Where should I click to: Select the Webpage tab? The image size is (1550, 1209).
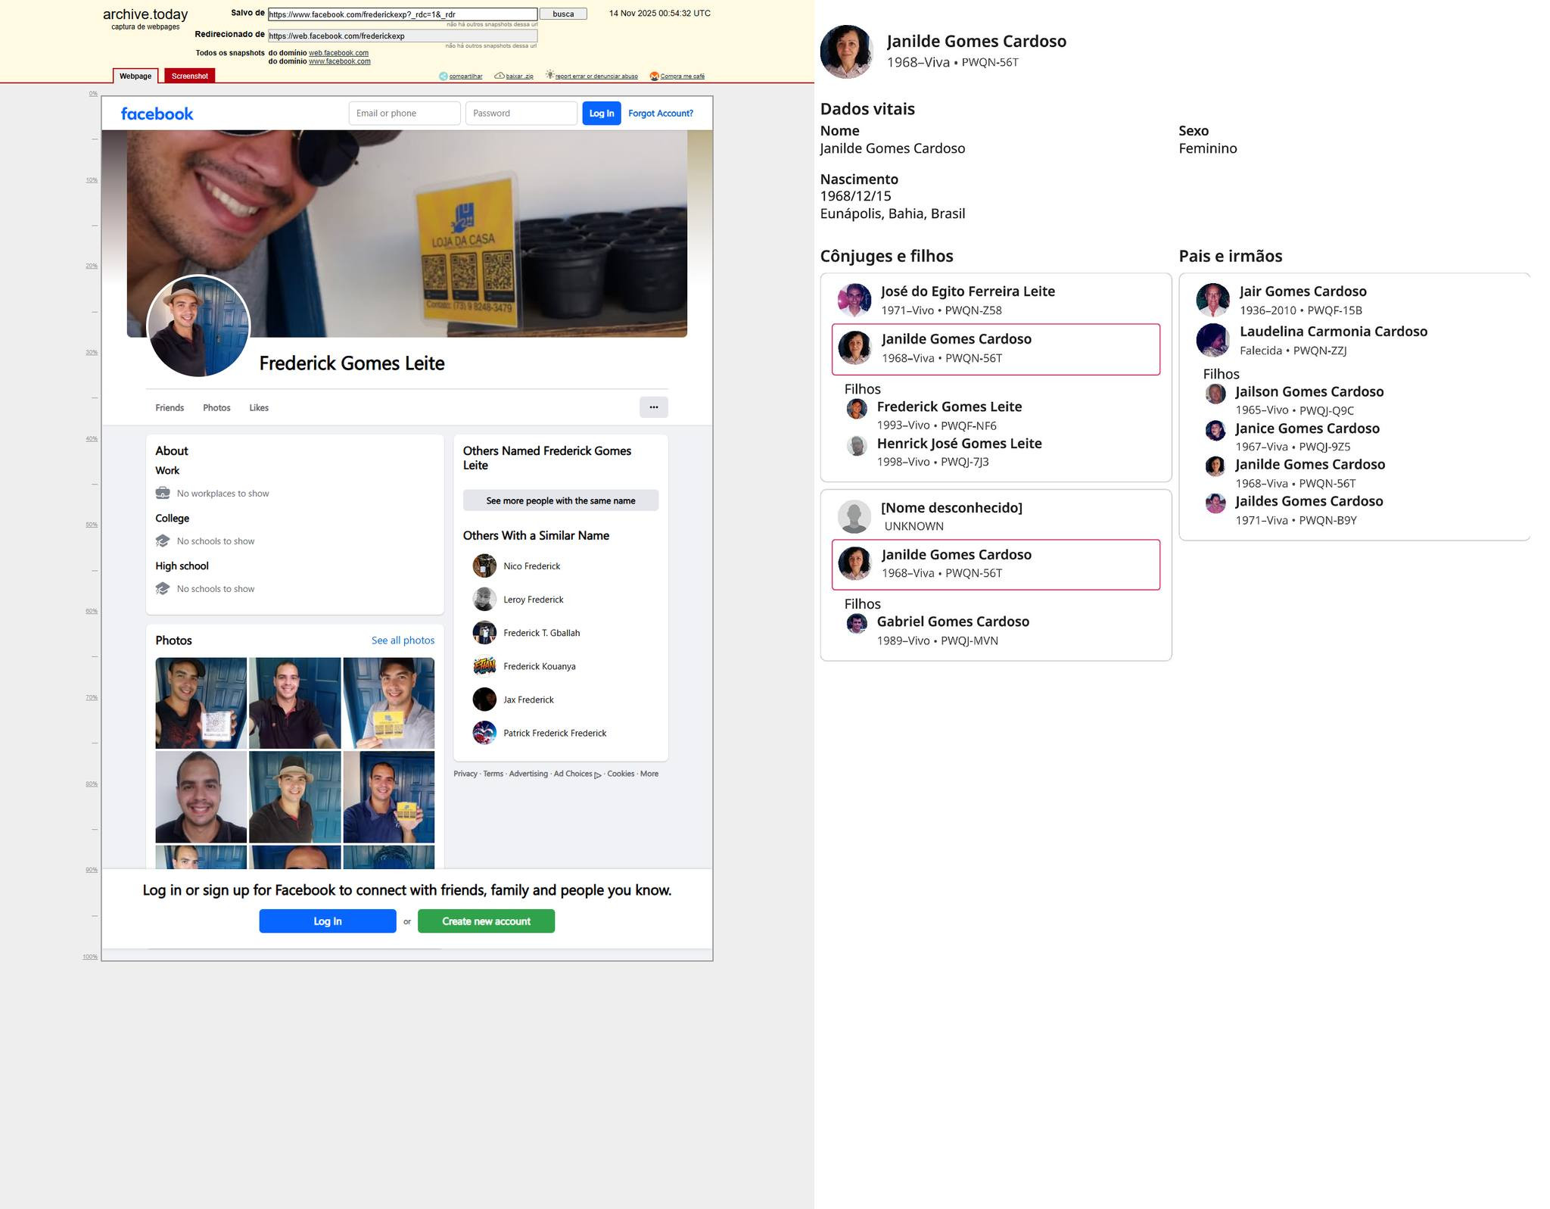(x=135, y=76)
